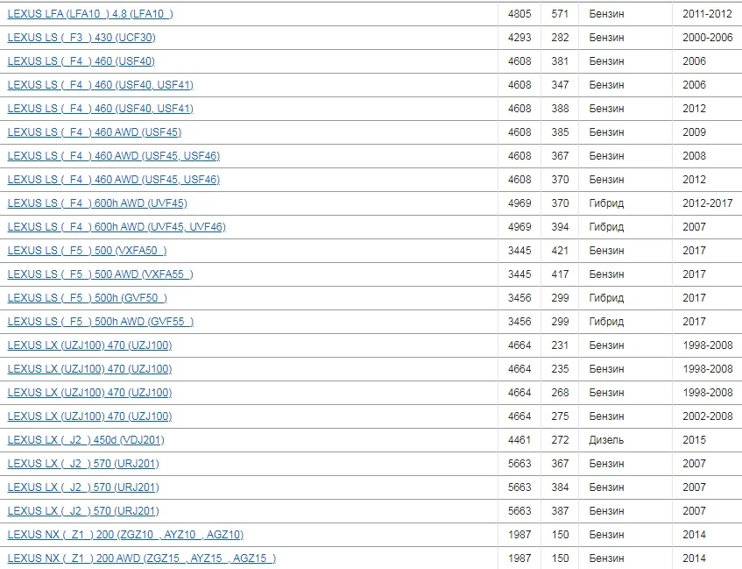Click the year range 2011-2012
Image resolution: width=742 pixels, height=569 pixels.
tap(707, 14)
